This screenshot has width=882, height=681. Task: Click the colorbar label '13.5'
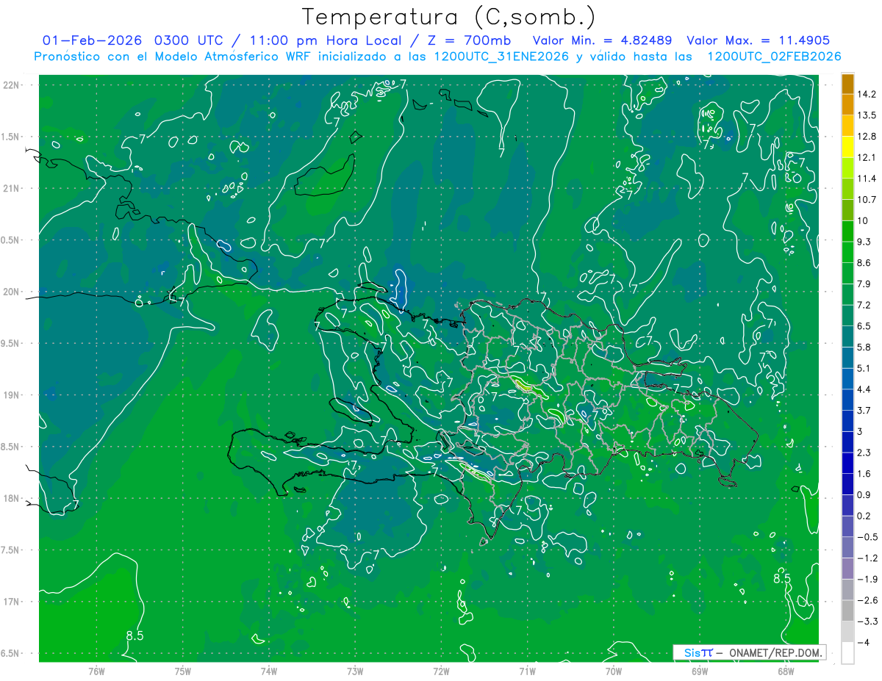tap(867, 115)
